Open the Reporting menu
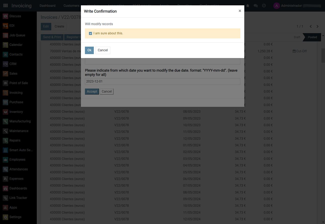This screenshot has height=224, width=325. coord(184,6)
